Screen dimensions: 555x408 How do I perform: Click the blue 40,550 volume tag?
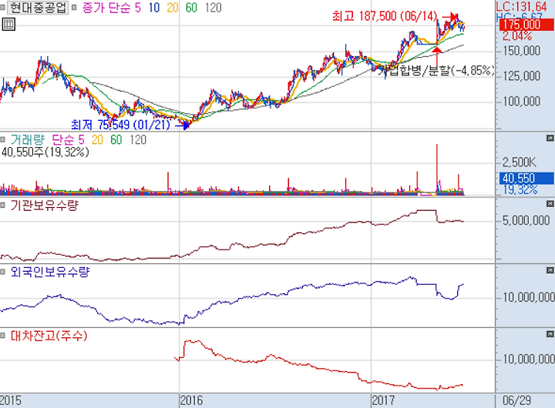click(x=526, y=178)
